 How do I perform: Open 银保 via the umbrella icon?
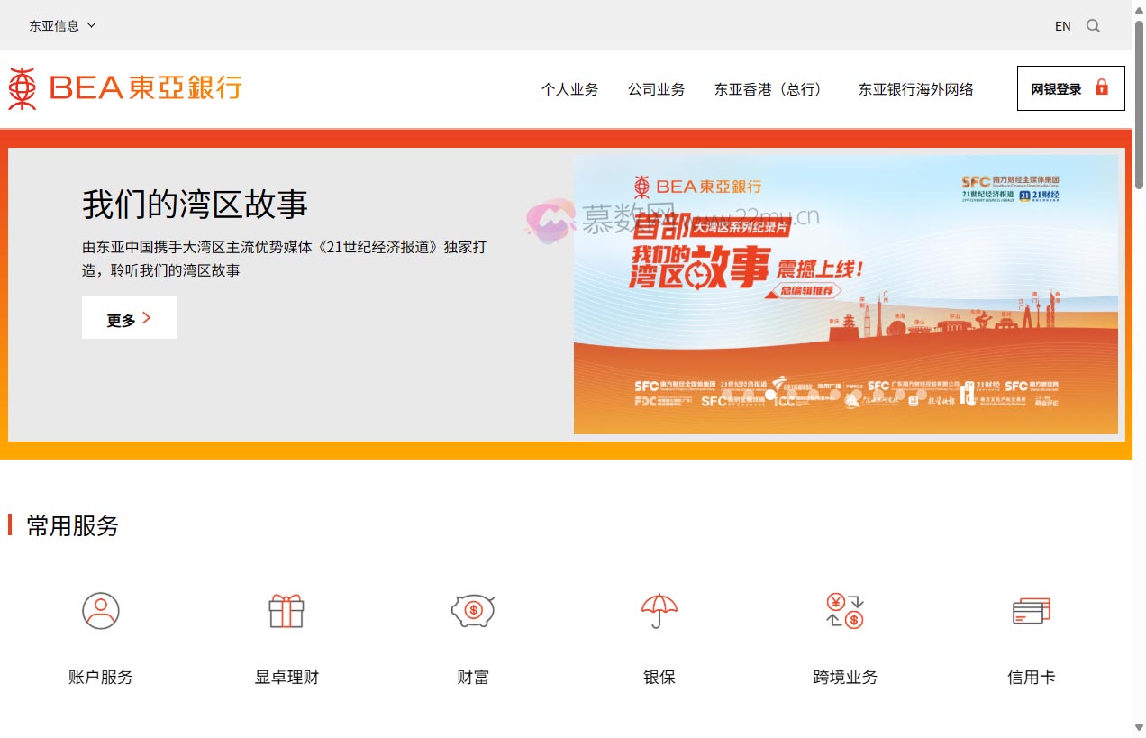coord(659,610)
